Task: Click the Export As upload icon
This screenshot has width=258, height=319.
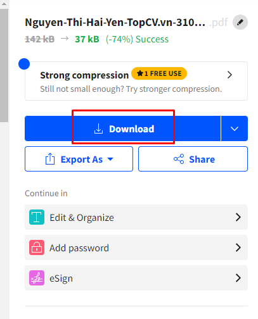Action: 50,159
